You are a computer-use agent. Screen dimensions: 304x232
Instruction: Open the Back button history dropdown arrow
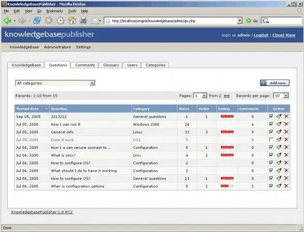[14, 21]
